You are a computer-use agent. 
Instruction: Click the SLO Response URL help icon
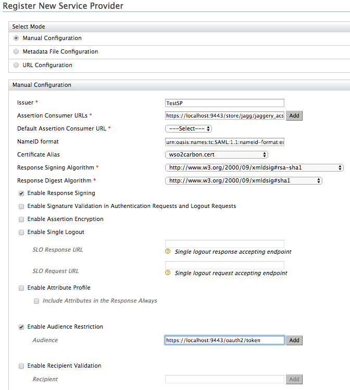tap(168, 252)
